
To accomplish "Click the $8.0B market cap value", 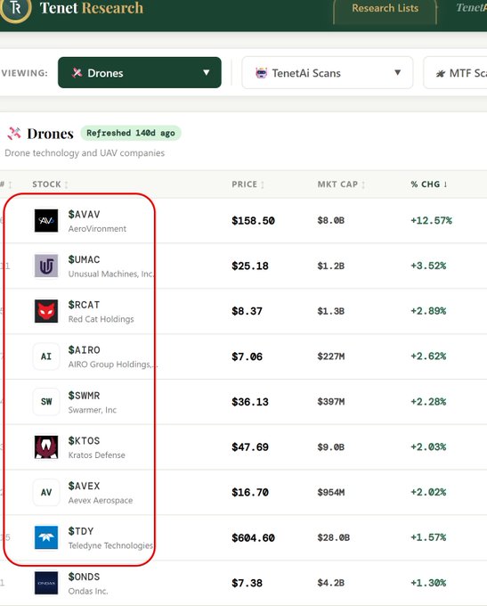I will [330, 220].
